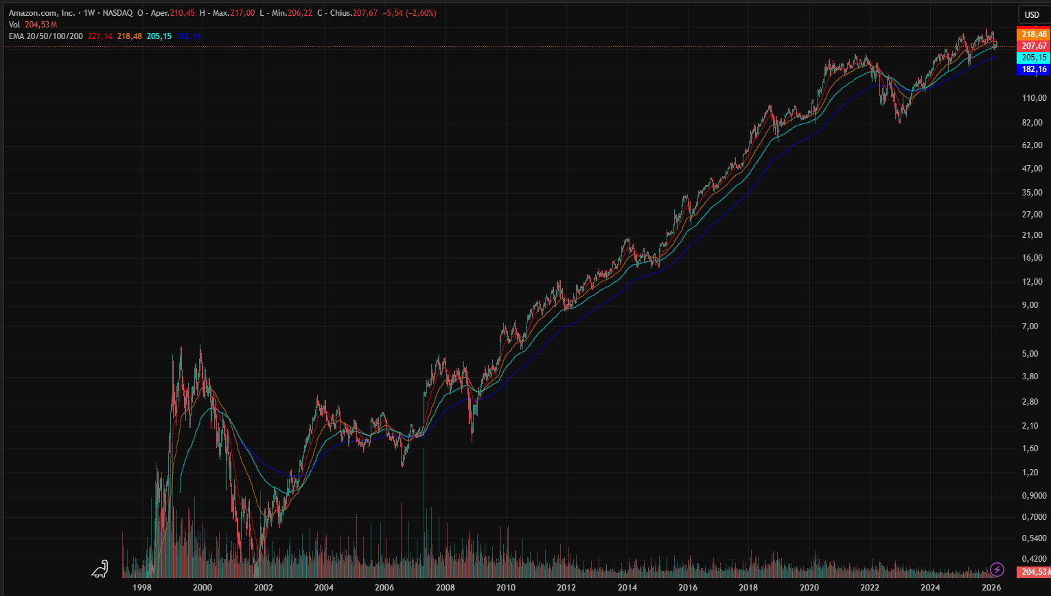Viewport: 1051px width, 596px height.
Task: Click the 2022 label on the time axis
Action: coord(870,588)
